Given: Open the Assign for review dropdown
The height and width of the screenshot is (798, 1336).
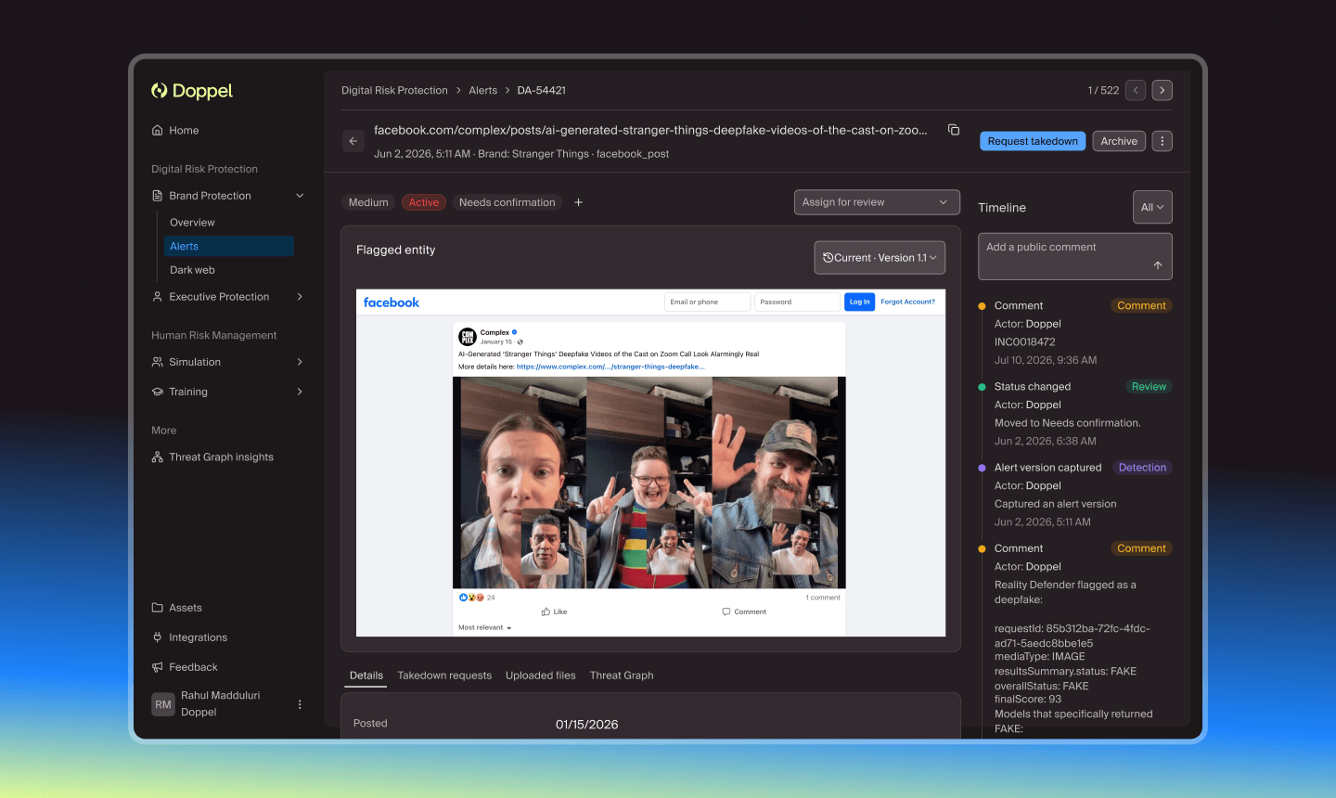Looking at the screenshot, I should pos(877,202).
